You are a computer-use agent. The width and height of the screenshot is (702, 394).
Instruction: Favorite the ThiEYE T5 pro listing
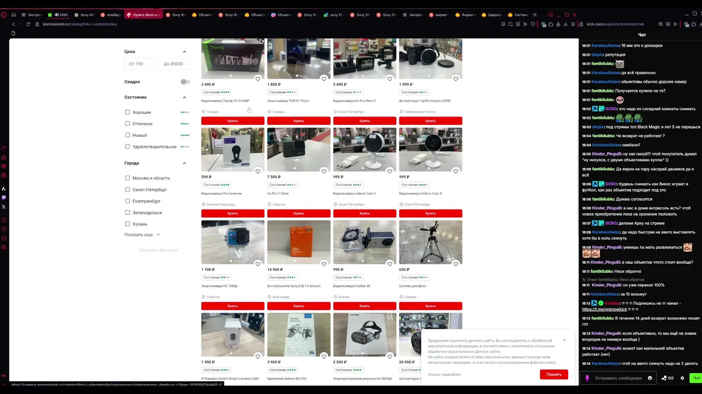click(x=324, y=79)
